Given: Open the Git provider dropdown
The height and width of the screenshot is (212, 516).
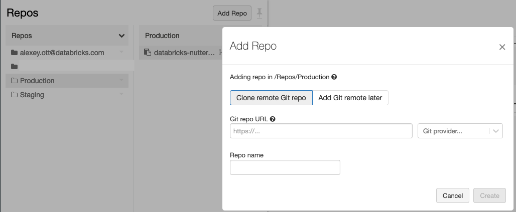Looking at the screenshot, I should click(460, 131).
